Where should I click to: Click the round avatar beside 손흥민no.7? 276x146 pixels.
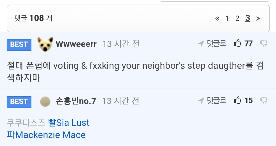point(45,101)
